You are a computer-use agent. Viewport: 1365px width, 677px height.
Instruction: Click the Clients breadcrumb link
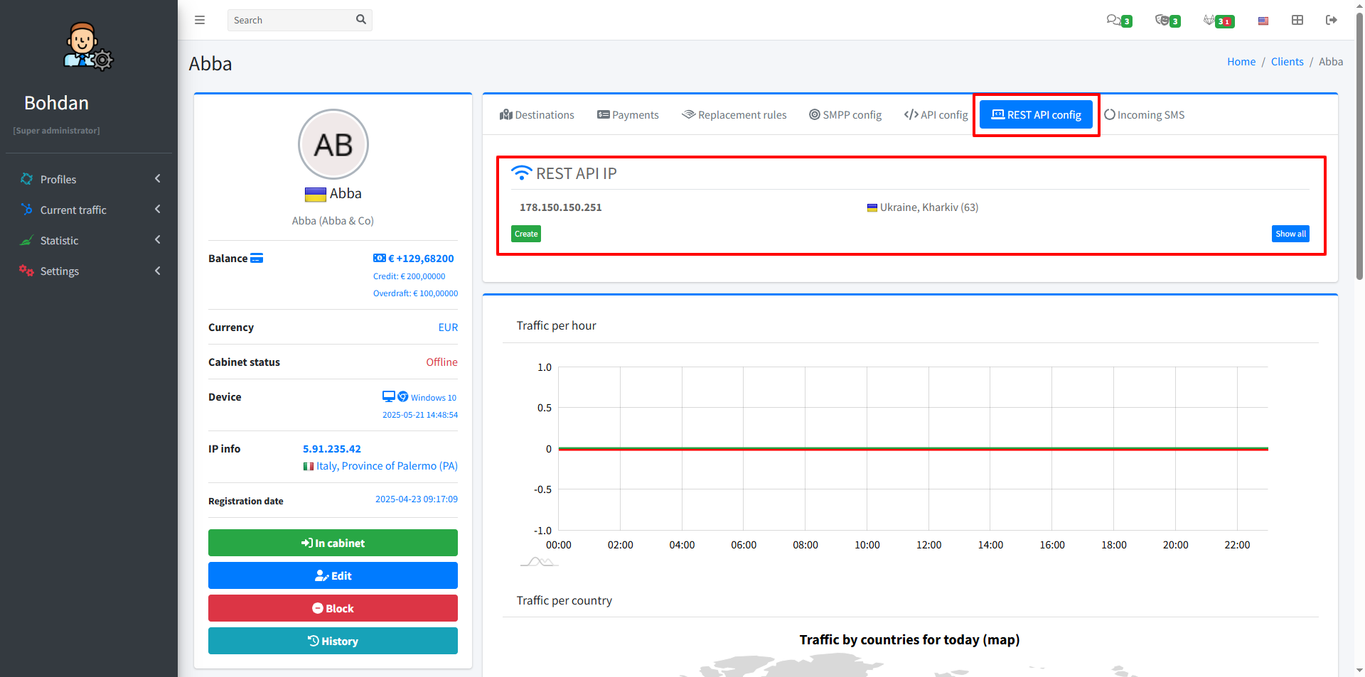pyautogui.click(x=1287, y=62)
